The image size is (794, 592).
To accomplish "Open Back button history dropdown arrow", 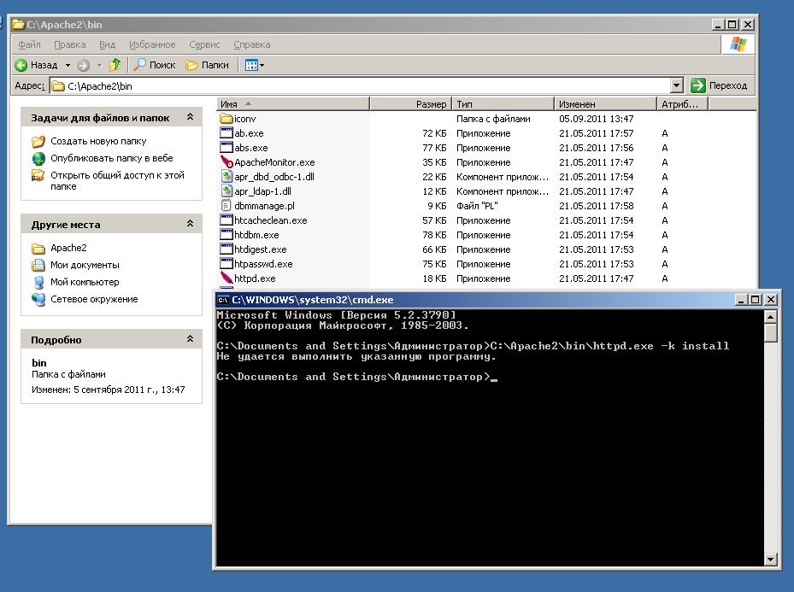I will (x=68, y=65).
